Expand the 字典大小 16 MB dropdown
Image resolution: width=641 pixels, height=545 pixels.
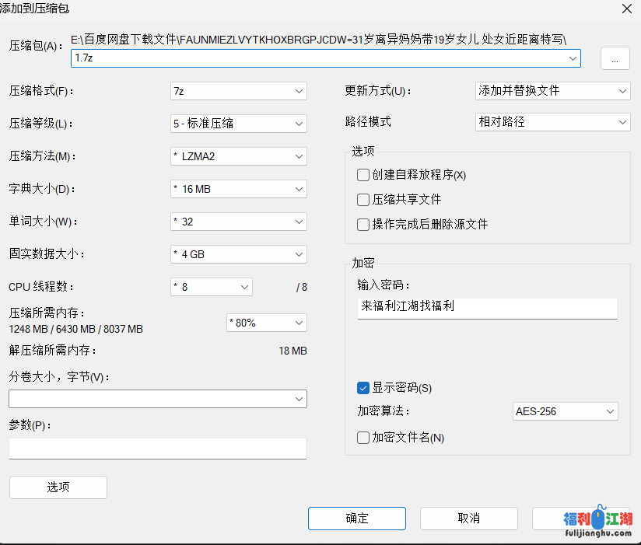pyautogui.click(x=238, y=189)
